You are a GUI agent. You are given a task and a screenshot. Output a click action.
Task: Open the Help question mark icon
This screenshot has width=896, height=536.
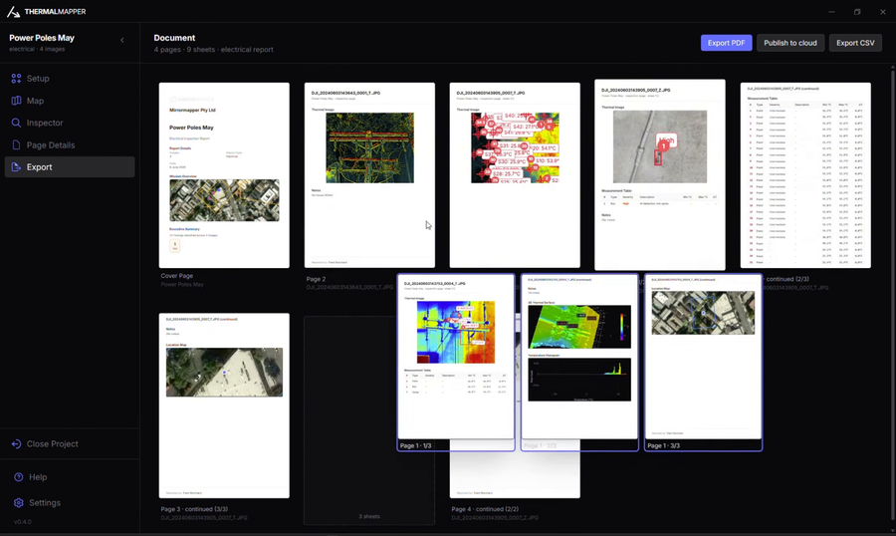[18, 477]
